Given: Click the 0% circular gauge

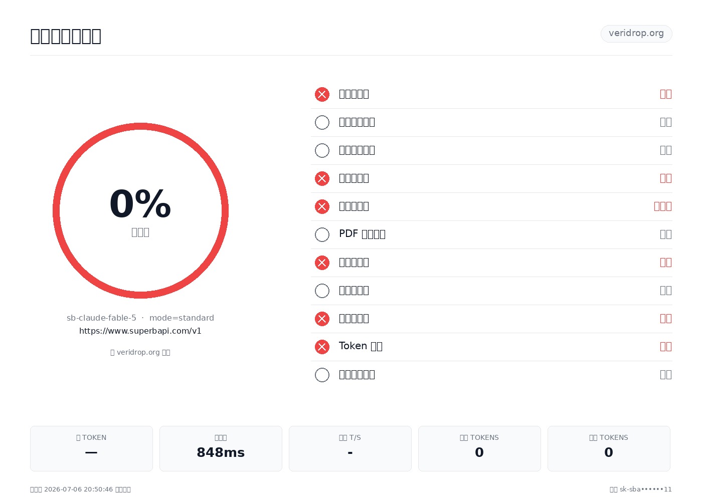Looking at the screenshot, I should 140,210.
